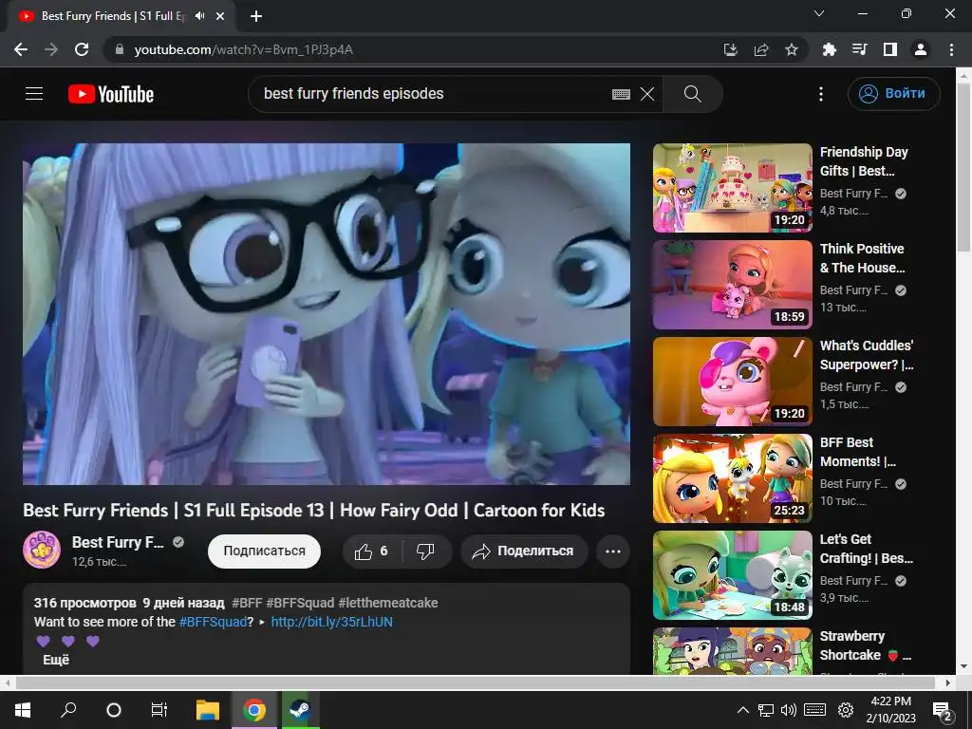The width and height of the screenshot is (972, 729).
Task: Open Steam from taskbar
Action: pos(301,710)
